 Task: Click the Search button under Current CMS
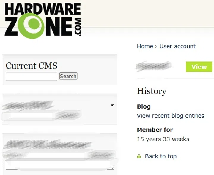click(68, 76)
